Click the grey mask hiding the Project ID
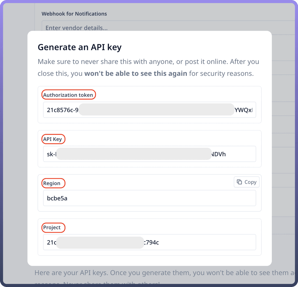The width and height of the screenshot is (298, 287). pos(100,242)
